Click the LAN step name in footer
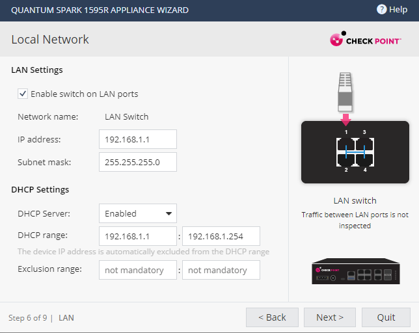The image size is (419, 333). [x=66, y=318]
